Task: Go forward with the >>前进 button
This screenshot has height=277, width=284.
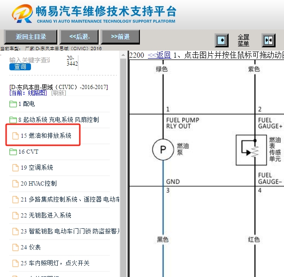Action: (x=120, y=37)
